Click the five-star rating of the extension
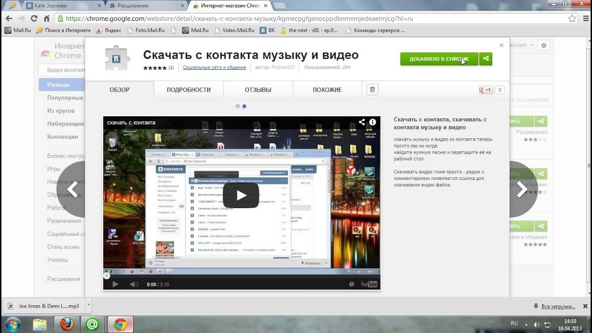The width and height of the screenshot is (592, 333). point(155,68)
